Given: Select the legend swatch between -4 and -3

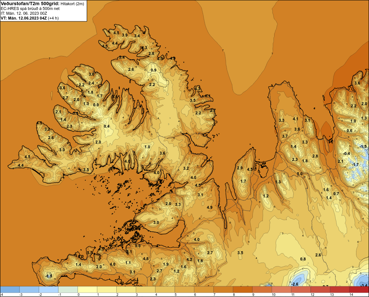Looking at the screenshot, I should coord(10,290).
